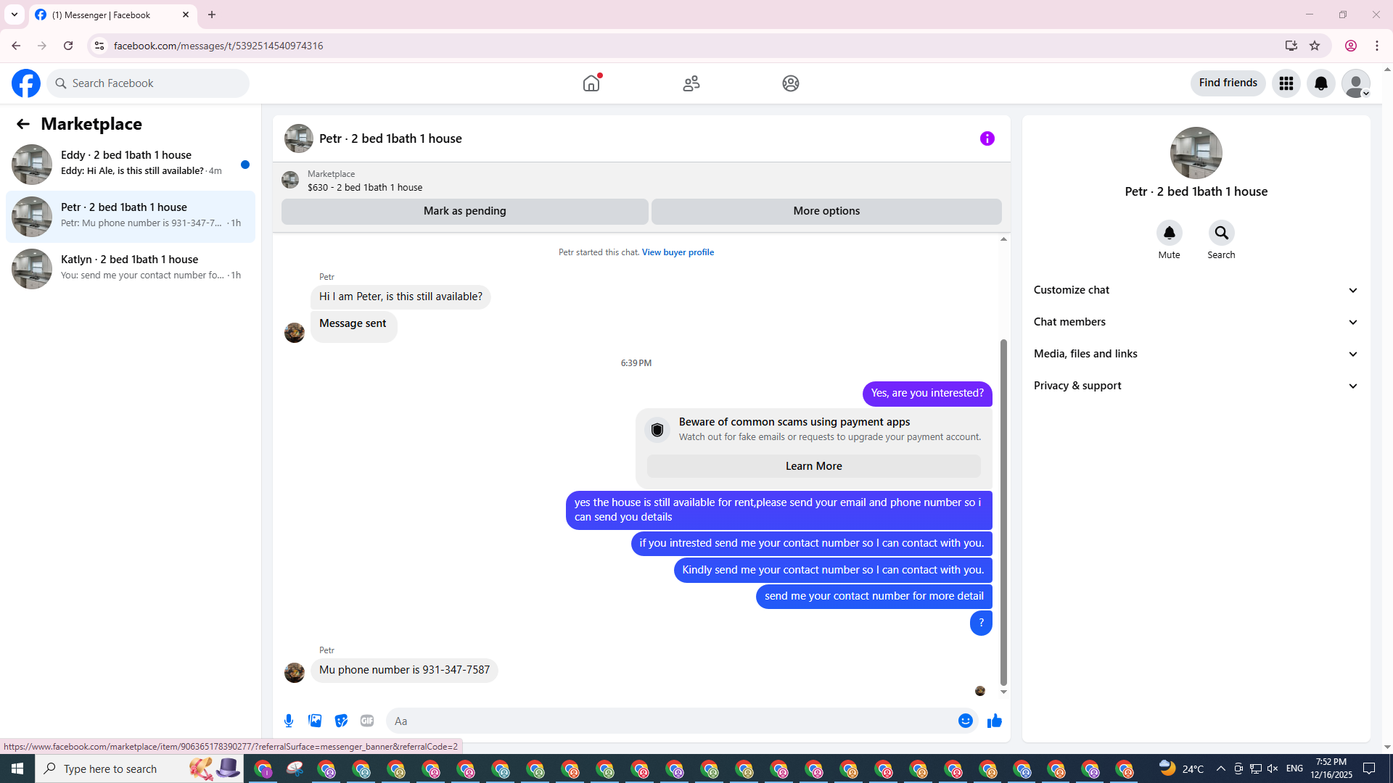Open the listing photo in right panel
Image resolution: width=1393 pixels, height=783 pixels.
(1196, 153)
